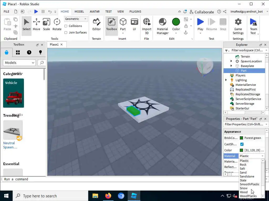Click the Vehicle category card

pos(13,93)
